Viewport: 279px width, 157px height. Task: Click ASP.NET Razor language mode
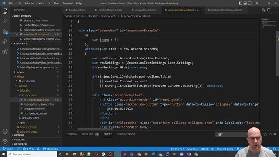tap(225, 149)
